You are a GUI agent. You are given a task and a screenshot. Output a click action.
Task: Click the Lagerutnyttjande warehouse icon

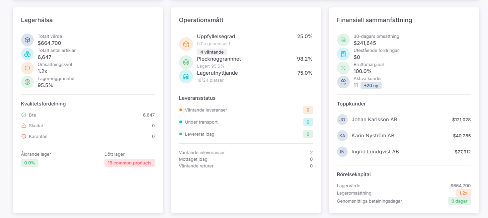186,76
